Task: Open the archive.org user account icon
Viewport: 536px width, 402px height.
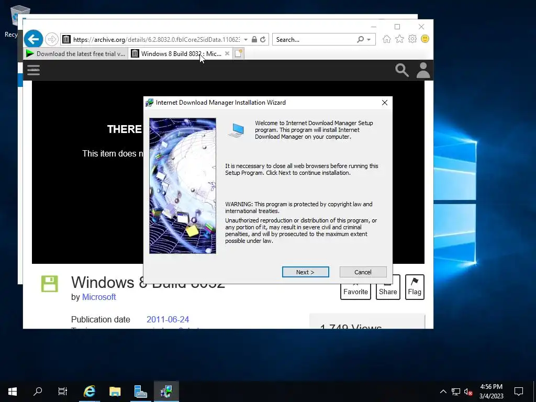Action: [x=423, y=70]
